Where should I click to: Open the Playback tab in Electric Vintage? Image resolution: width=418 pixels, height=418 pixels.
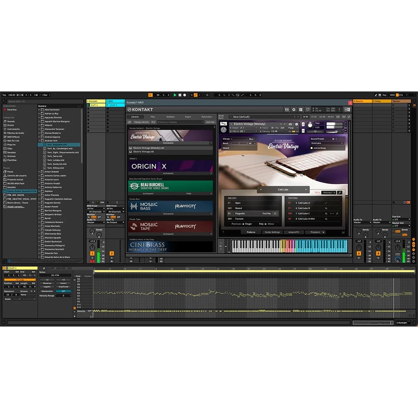pos(315,232)
